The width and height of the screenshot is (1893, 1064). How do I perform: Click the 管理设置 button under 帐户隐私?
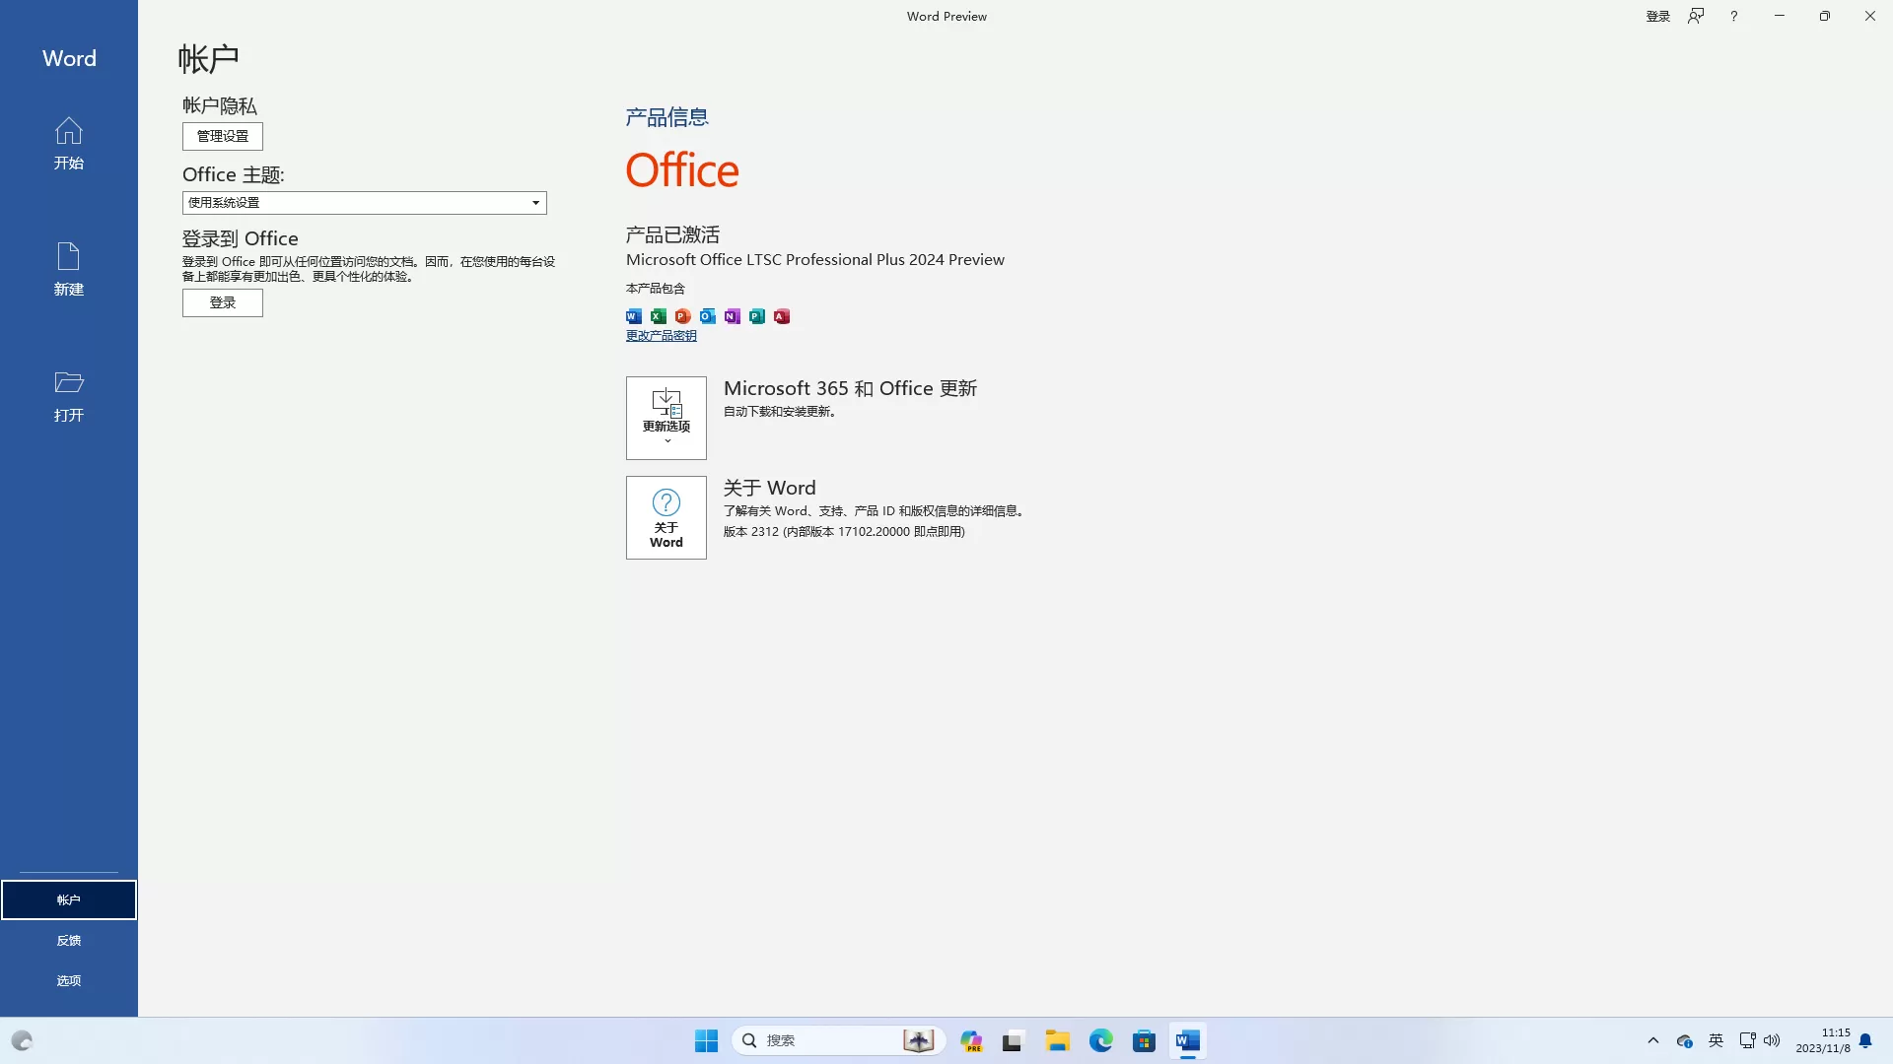(x=222, y=136)
